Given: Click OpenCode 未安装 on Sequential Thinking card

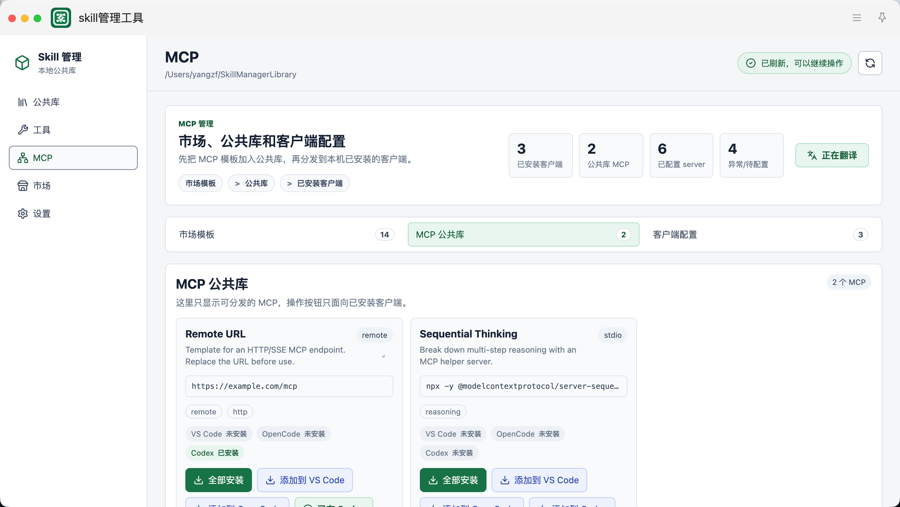Looking at the screenshot, I should pyautogui.click(x=528, y=434).
